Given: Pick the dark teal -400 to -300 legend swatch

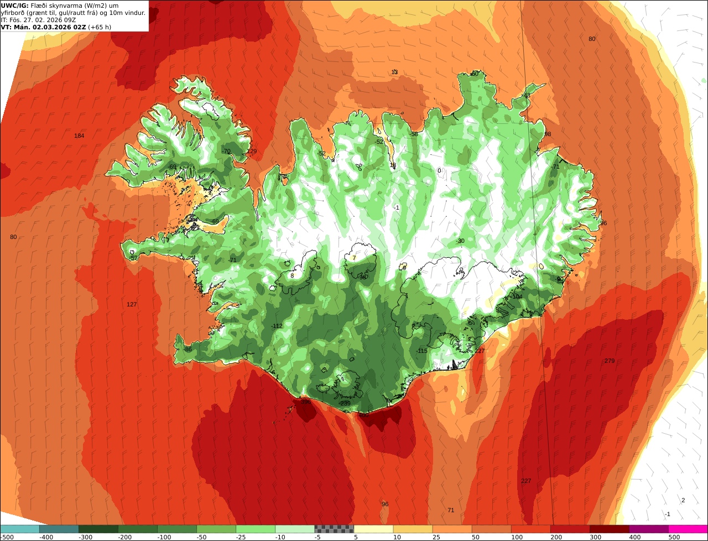Looking at the screenshot, I should click(59, 529).
